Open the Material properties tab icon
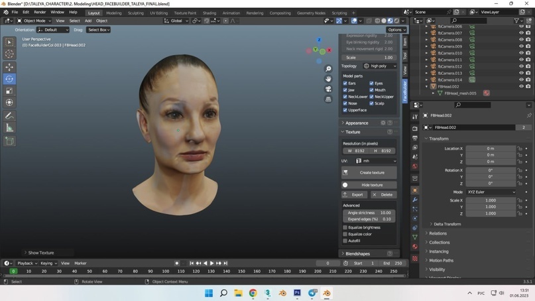 (x=415, y=247)
